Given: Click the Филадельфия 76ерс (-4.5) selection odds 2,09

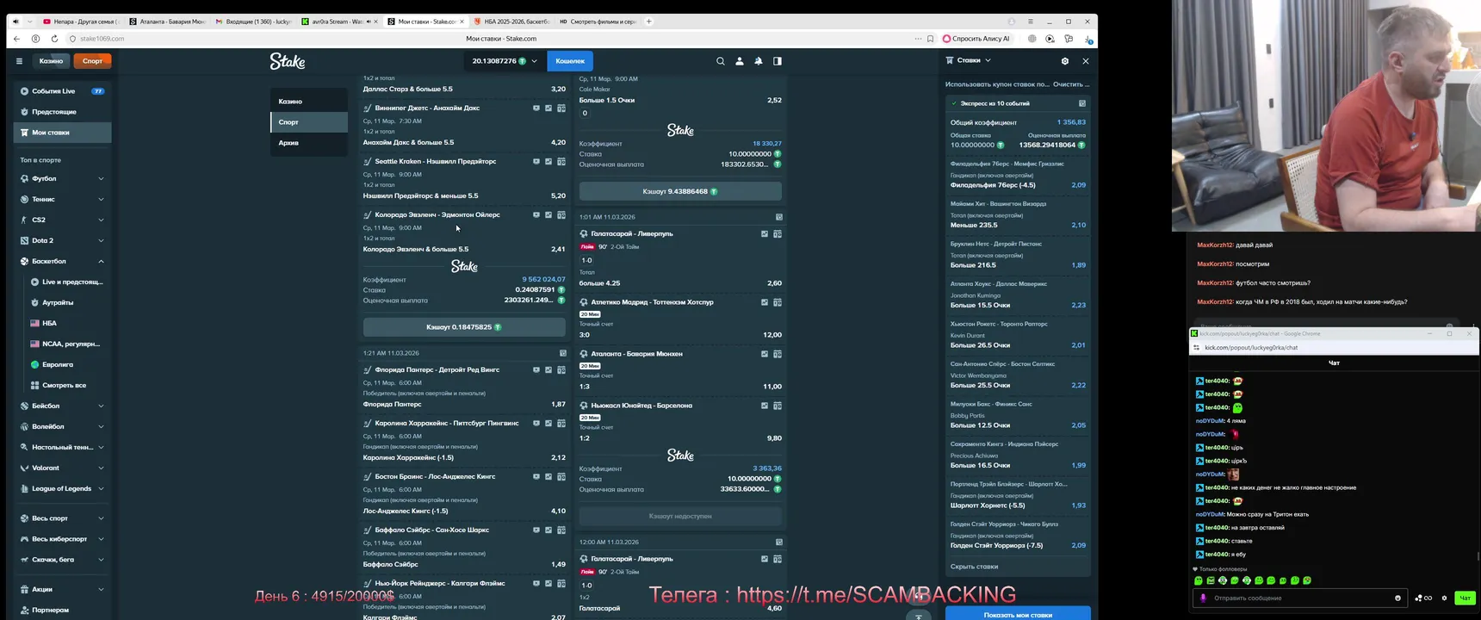Looking at the screenshot, I should pos(1078,185).
